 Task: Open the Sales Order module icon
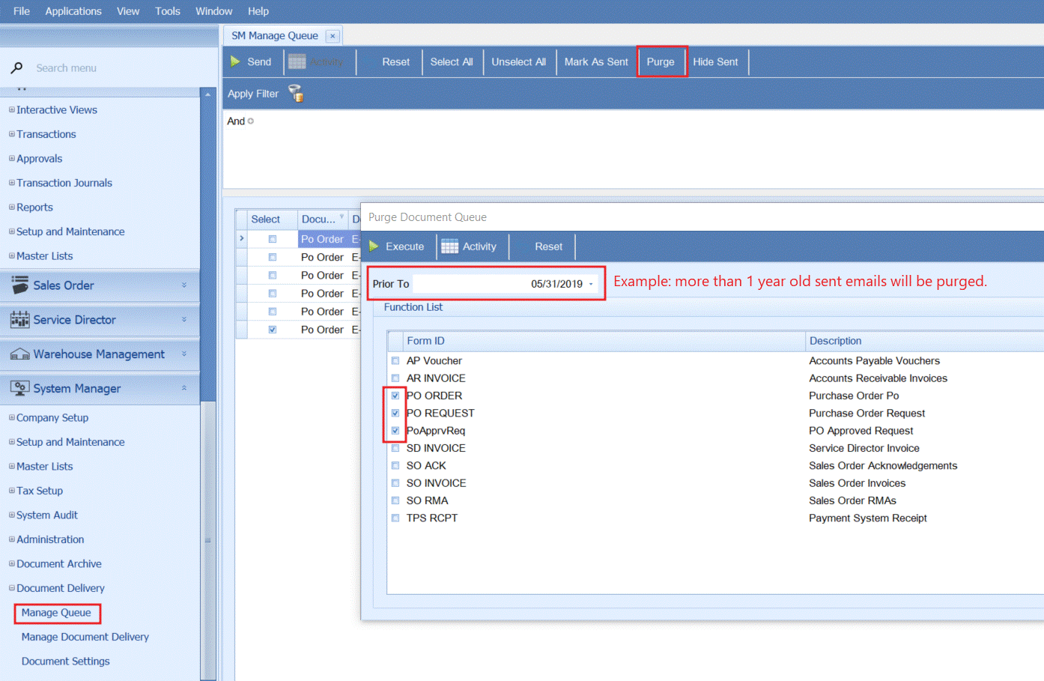(x=19, y=285)
